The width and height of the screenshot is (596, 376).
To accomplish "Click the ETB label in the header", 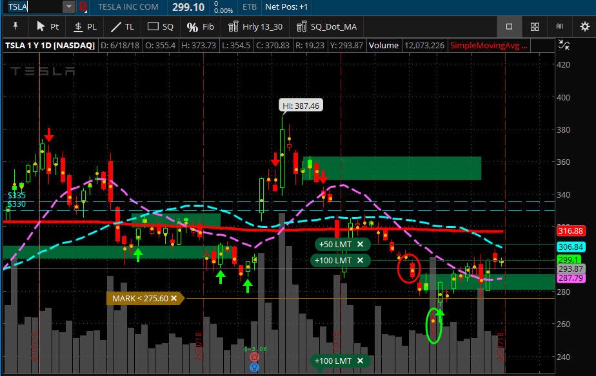I will (x=250, y=7).
